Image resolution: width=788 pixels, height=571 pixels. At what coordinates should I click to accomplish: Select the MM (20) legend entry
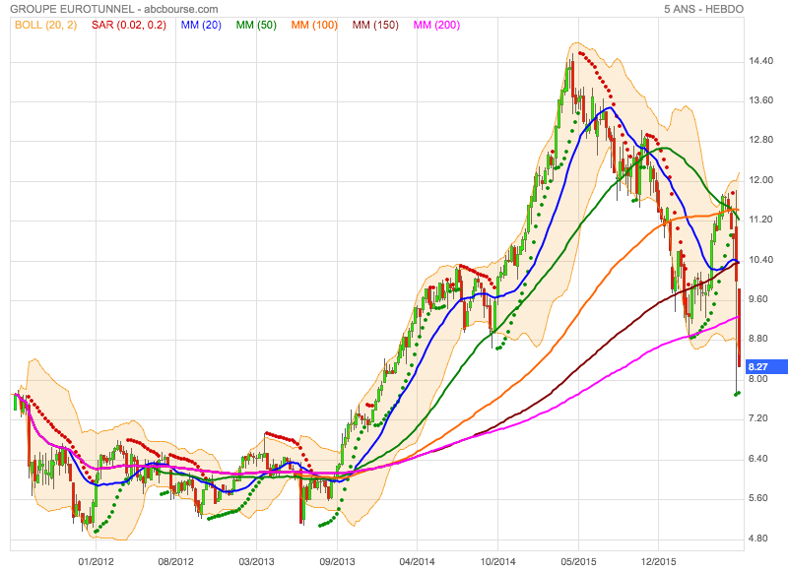[201, 26]
